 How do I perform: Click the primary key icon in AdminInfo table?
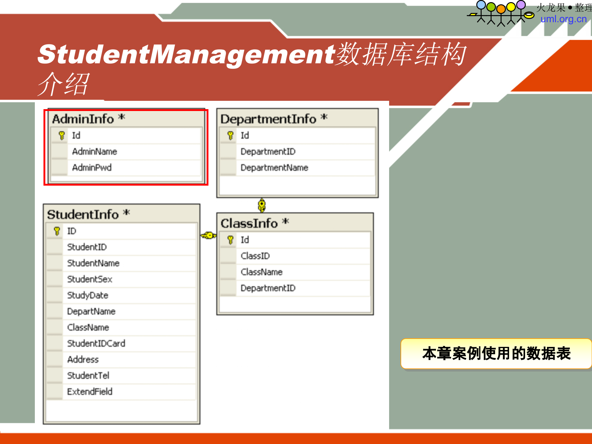62,135
